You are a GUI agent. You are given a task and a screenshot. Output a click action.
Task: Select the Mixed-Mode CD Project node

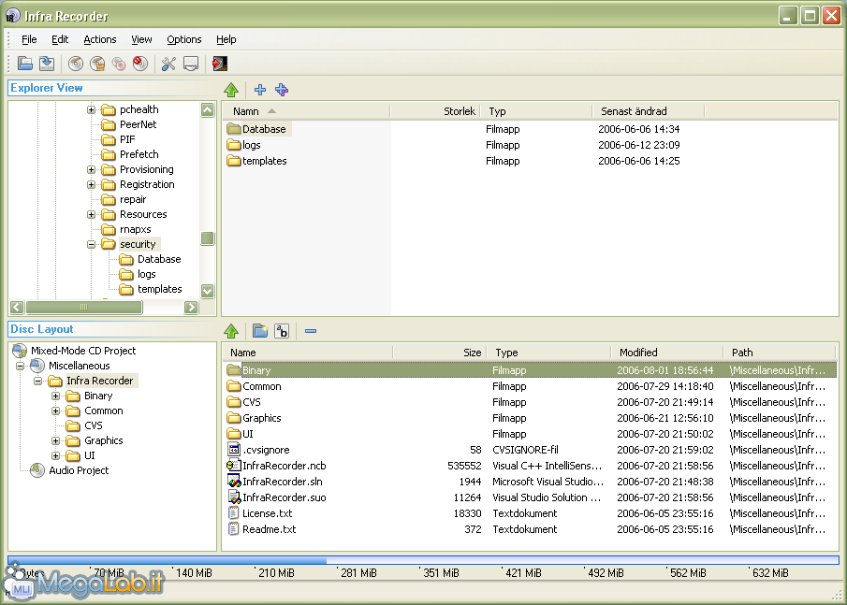[83, 351]
